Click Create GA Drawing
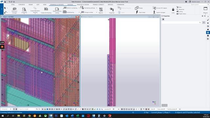The image size is (210, 118). (x=46, y=10)
